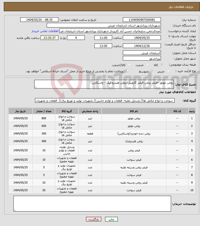The image size is (200, 226).
Task: Click the request creator field عبدالرحمن سلیمانیان
Action: point(110,31)
